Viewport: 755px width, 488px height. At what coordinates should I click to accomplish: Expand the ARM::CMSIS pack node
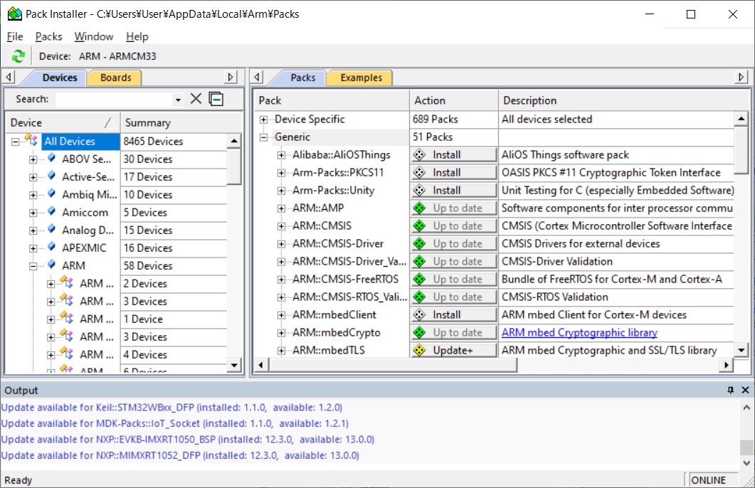[x=281, y=226]
